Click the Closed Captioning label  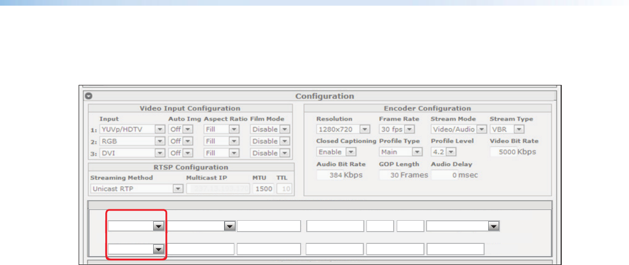[x=346, y=141]
